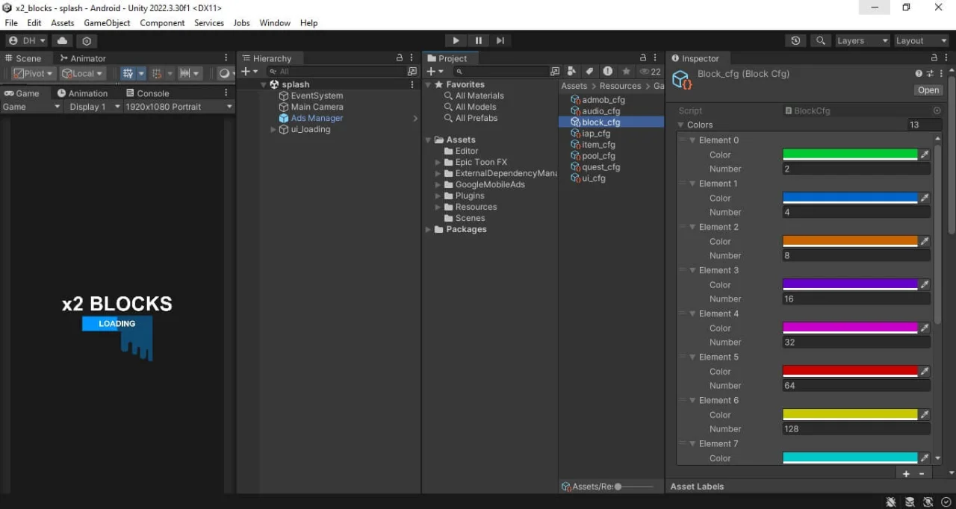The image size is (956, 509).
Task: Collapse the Colors array foldout
Action: 680,125
